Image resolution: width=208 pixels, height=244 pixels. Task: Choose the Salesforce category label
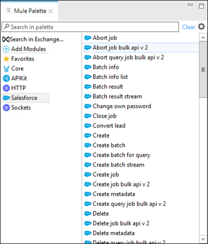pyautogui.click(x=24, y=98)
